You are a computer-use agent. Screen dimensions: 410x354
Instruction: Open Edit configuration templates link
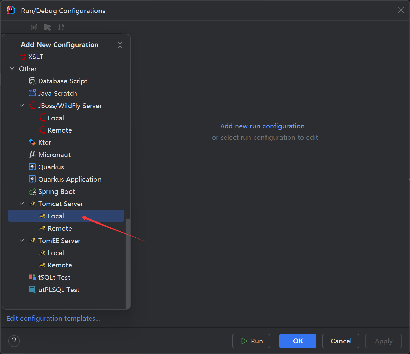coord(54,318)
